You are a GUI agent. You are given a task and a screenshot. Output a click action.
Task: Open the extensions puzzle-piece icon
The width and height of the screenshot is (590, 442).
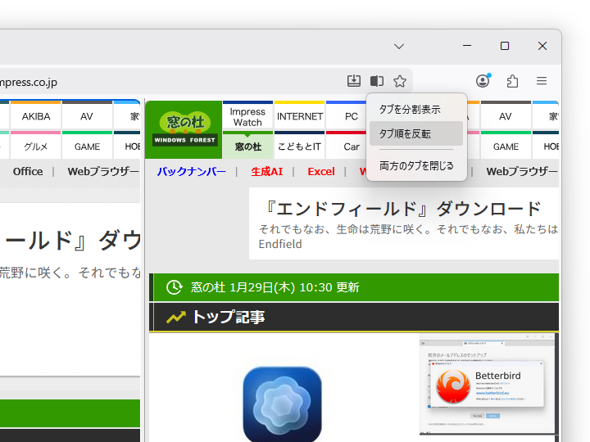[x=512, y=81]
